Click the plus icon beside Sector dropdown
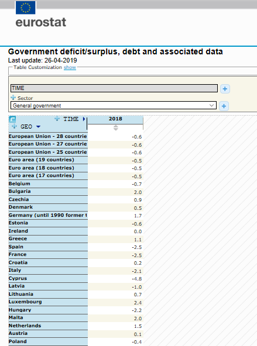Image resolution: width=257 pixels, height=346 pixels. pyautogui.click(x=224, y=106)
